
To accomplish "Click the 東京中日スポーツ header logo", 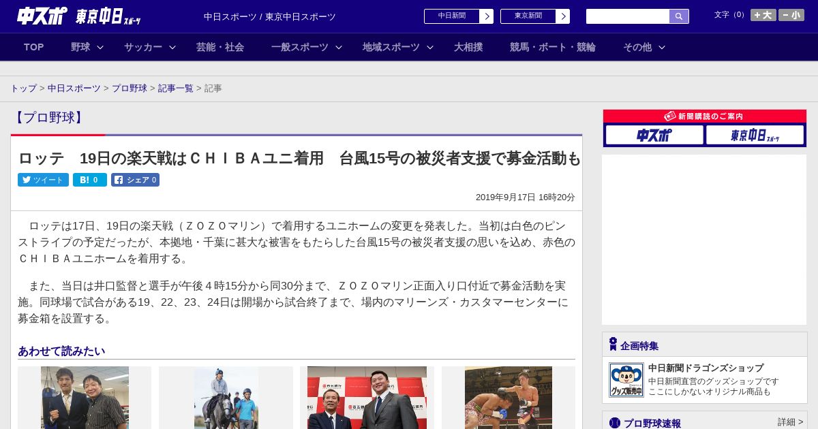I will (x=108, y=16).
